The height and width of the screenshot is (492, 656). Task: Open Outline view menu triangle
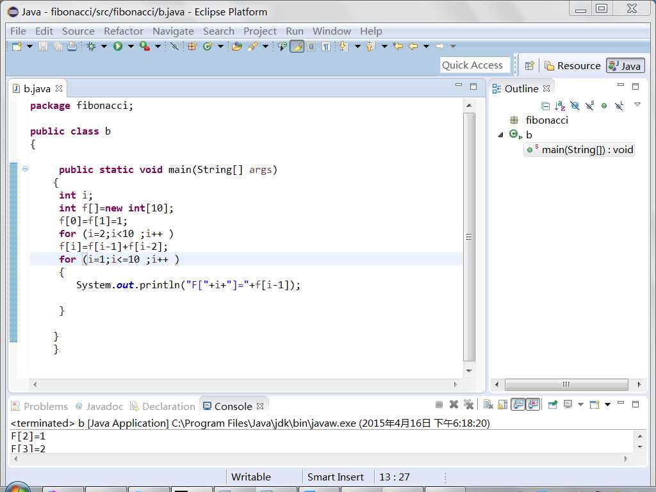point(637,104)
